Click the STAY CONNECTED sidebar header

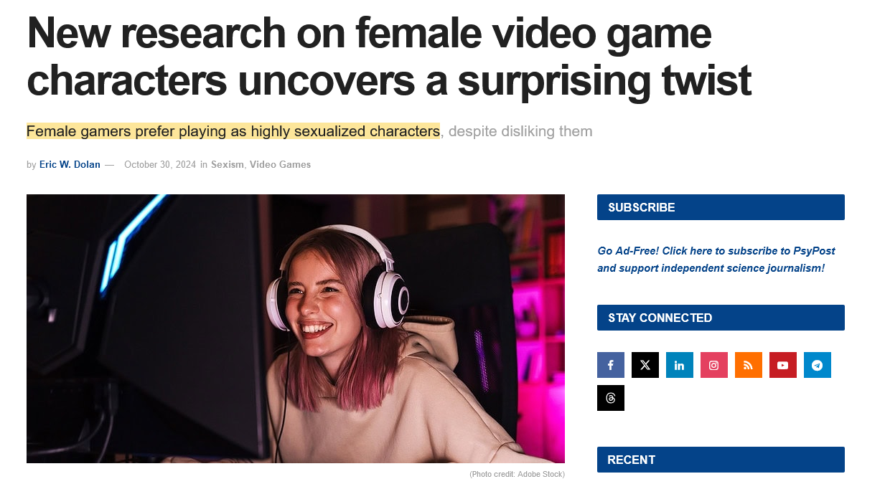tap(721, 318)
